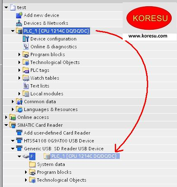This screenshot has width=177, height=187.
Task: Collapse the test project node
Action: tap(6, 7)
